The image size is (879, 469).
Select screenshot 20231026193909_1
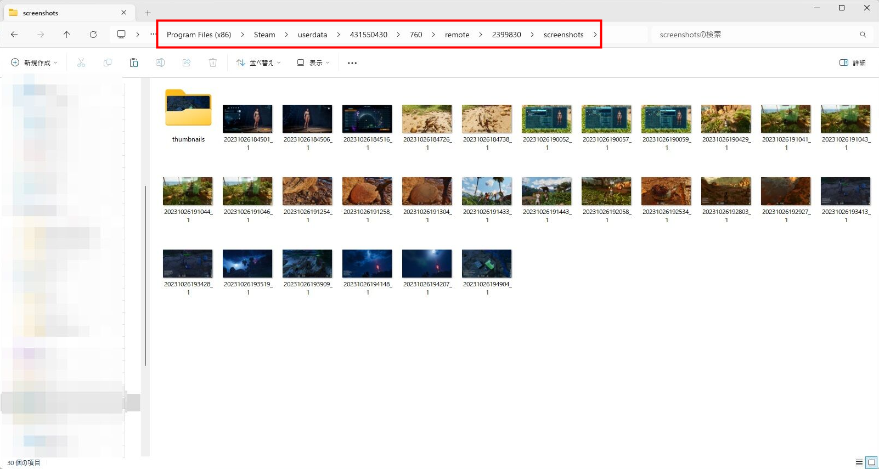[x=307, y=272]
